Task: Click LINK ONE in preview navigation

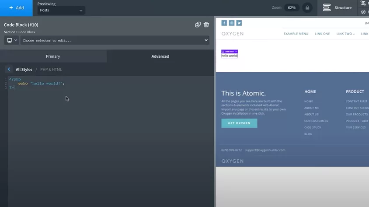Action: [x=322, y=34]
